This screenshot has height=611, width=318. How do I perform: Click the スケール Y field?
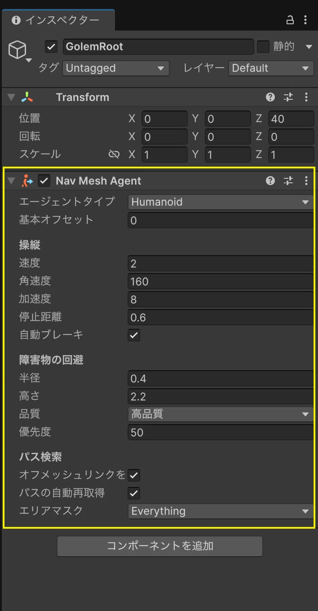point(228,155)
